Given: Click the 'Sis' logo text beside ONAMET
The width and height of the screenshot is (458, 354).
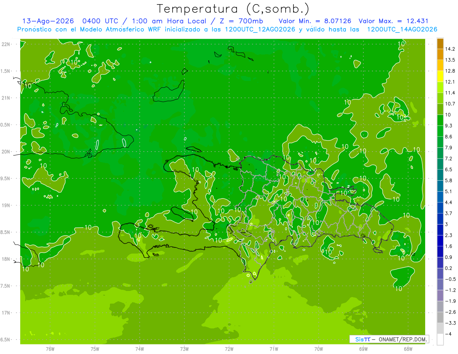Looking at the screenshot, I should pyautogui.click(x=360, y=339).
